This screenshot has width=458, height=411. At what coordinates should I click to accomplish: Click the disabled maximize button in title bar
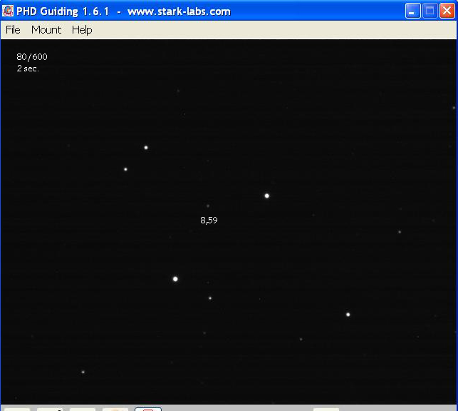tap(430, 11)
